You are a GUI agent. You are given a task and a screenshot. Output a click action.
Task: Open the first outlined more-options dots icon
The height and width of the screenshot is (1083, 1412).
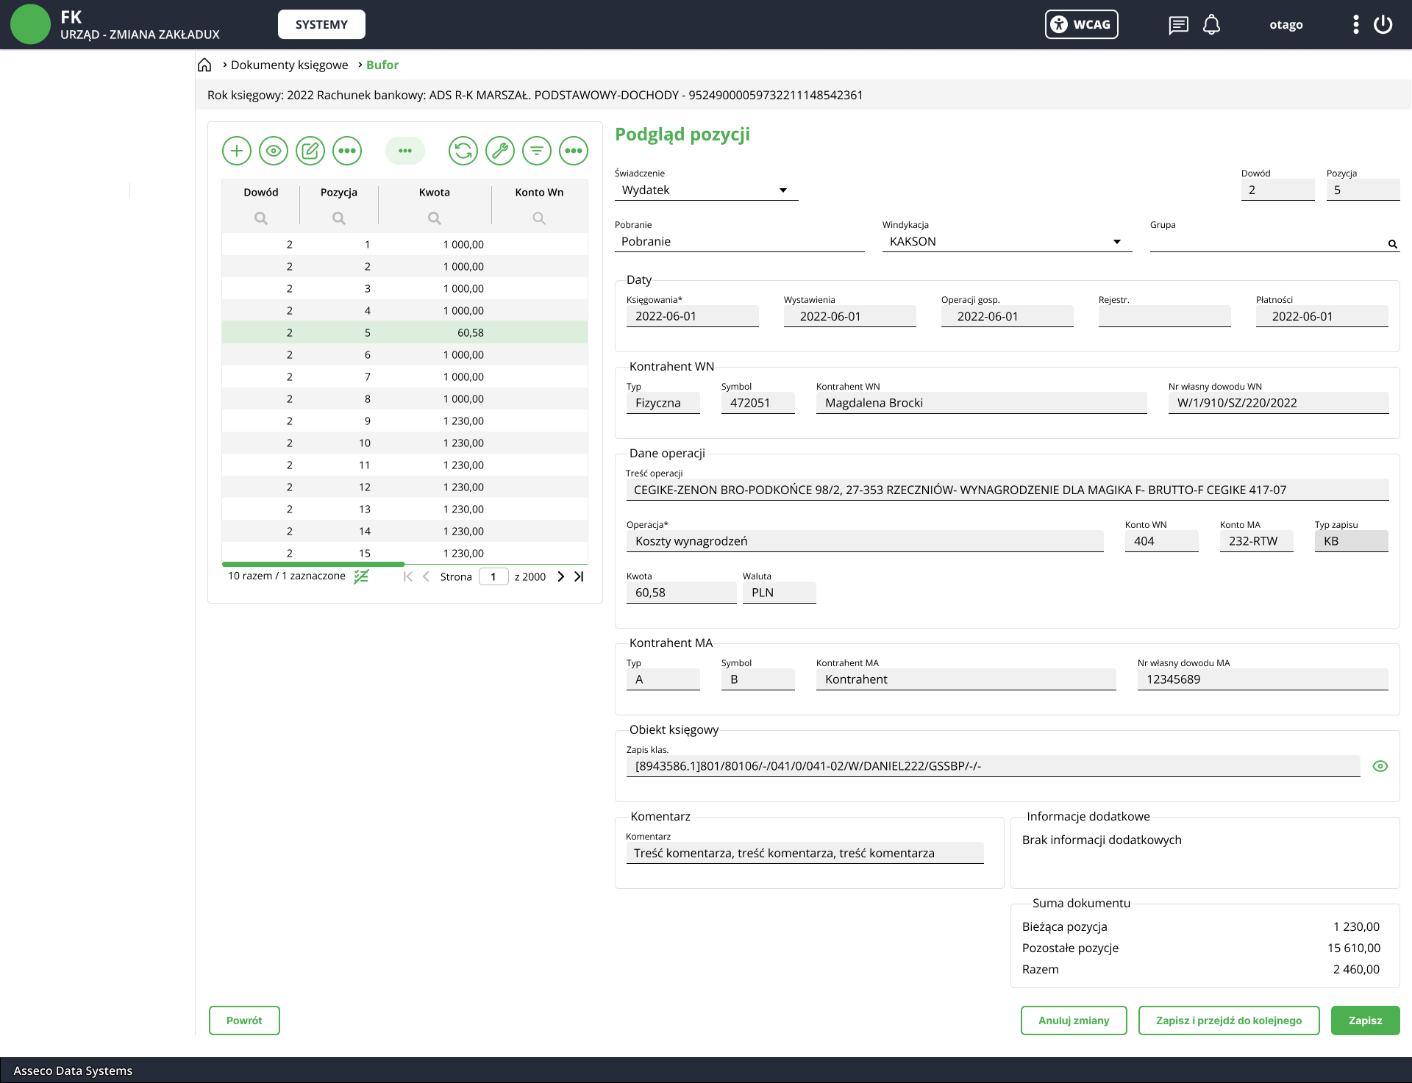(347, 151)
